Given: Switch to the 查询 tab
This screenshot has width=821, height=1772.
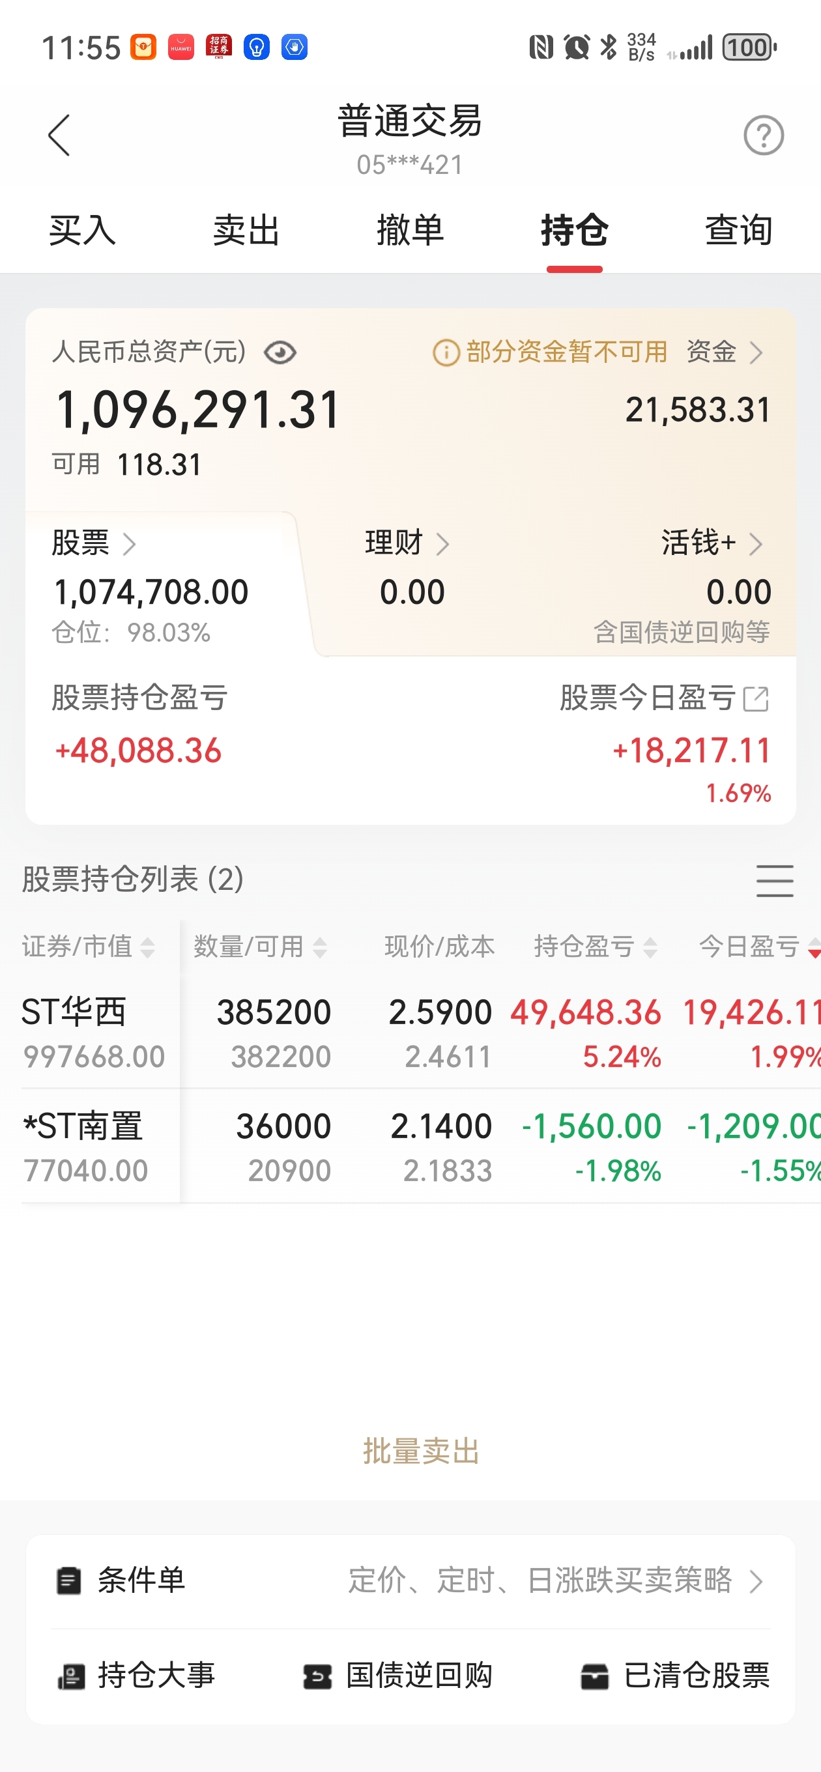Looking at the screenshot, I should point(738,230).
